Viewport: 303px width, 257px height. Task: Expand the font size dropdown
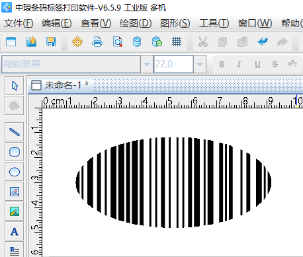click(200, 64)
